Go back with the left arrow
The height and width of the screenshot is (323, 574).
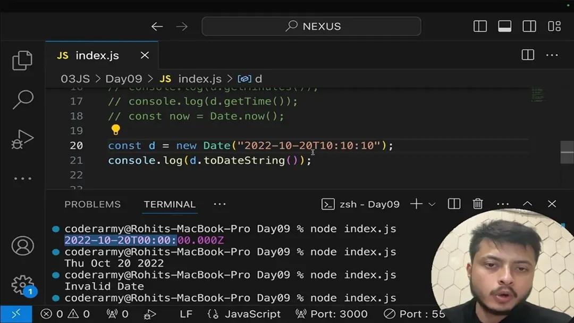point(157,27)
